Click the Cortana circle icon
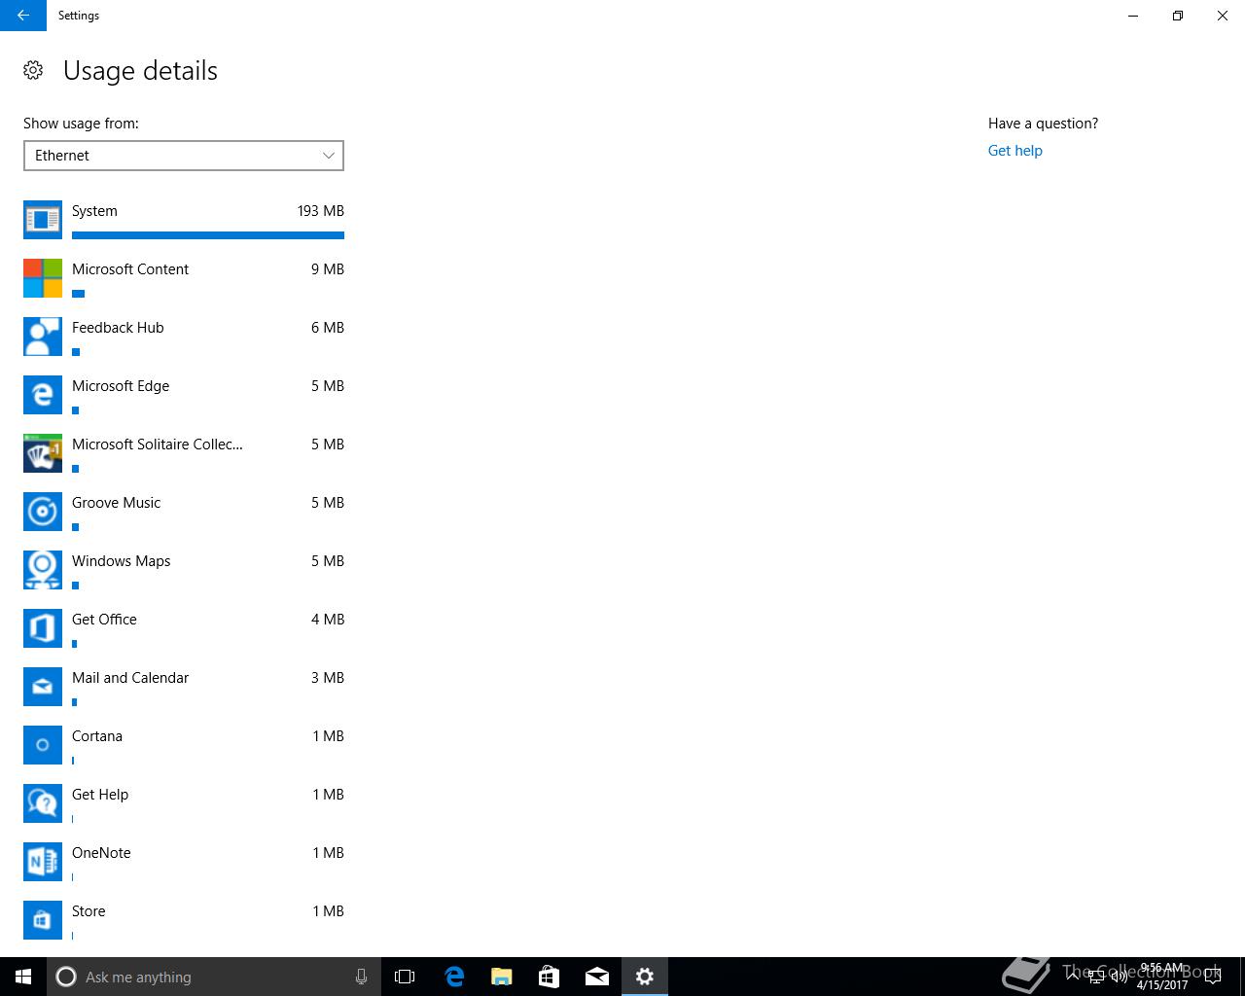This screenshot has width=1245, height=996. pyautogui.click(x=43, y=745)
